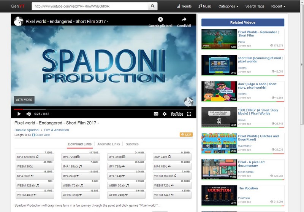The width and height of the screenshot is (304, 212).
Task: Open the YouTube logo link in player
Action: [x=177, y=114]
